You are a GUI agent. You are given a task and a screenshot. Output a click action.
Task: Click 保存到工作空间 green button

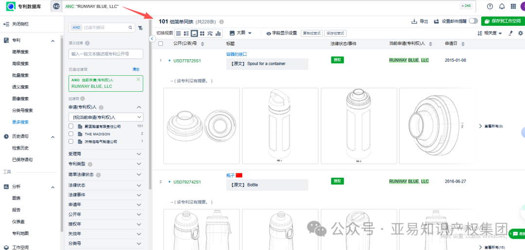pyautogui.click(x=503, y=21)
